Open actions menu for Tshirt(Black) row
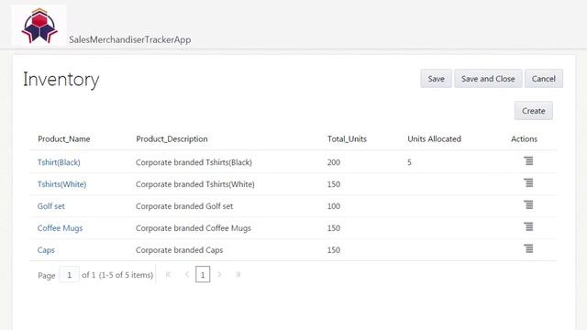Screen dimensions: 587x330 [x=528, y=161]
